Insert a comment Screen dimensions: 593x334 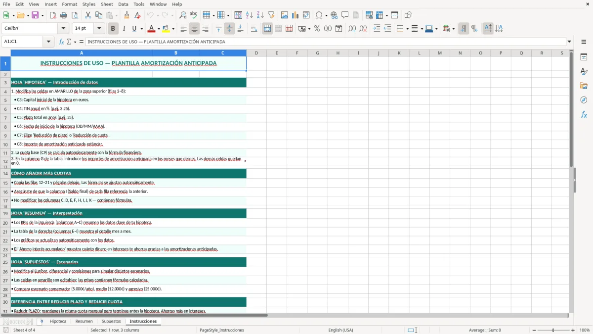pyautogui.click(x=345, y=15)
